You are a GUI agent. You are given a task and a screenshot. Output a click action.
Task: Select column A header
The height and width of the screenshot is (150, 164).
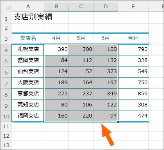pos(28,7)
